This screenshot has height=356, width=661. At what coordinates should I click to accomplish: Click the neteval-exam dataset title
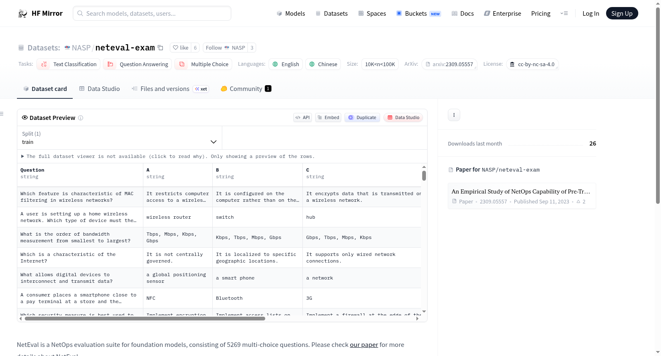pos(125,48)
